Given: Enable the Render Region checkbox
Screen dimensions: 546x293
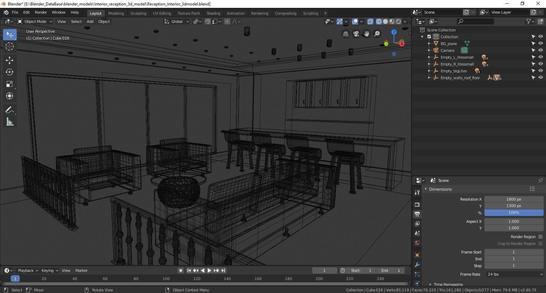Looking at the screenshot, I should [x=541, y=237].
